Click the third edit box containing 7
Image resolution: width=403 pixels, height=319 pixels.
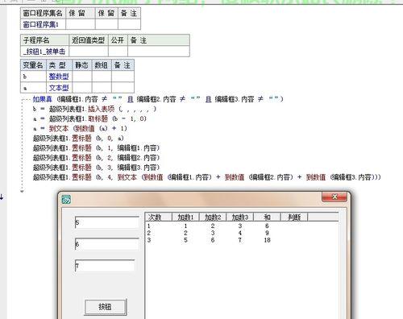pyautogui.click(x=105, y=266)
